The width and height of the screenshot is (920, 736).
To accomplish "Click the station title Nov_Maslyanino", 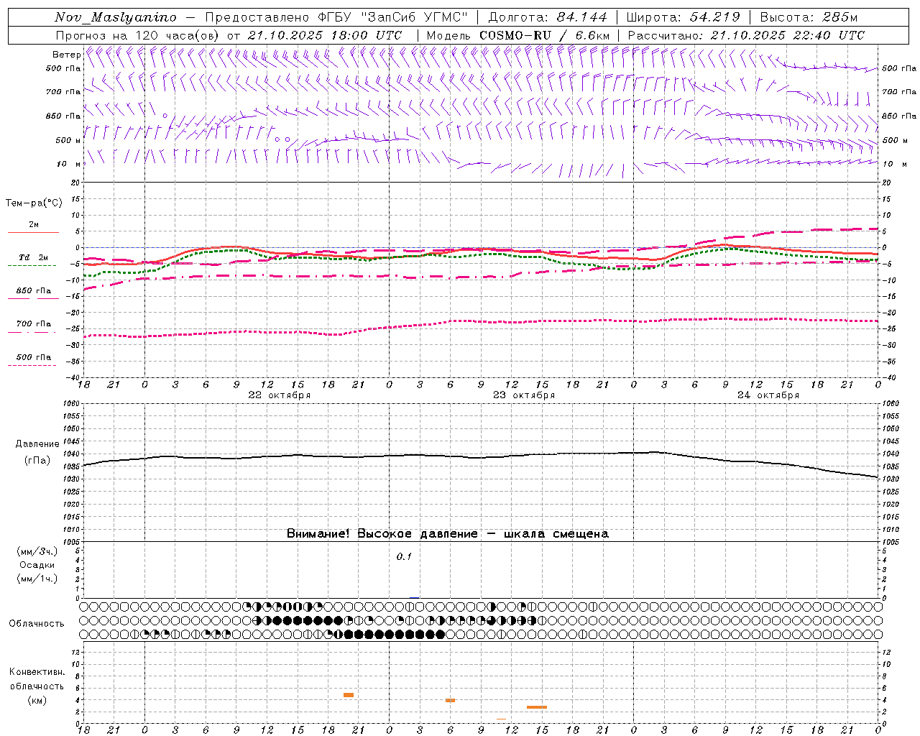I will tap(115, 17).
